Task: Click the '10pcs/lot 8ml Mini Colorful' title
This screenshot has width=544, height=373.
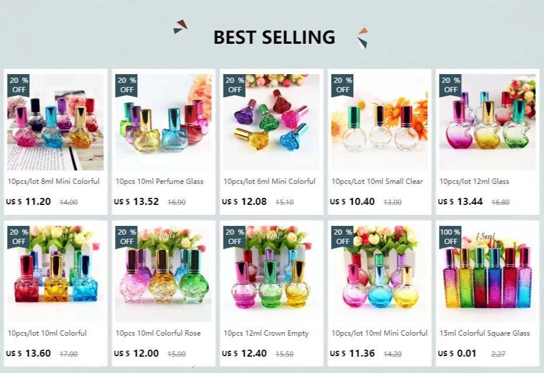Action: click(54, 182)
